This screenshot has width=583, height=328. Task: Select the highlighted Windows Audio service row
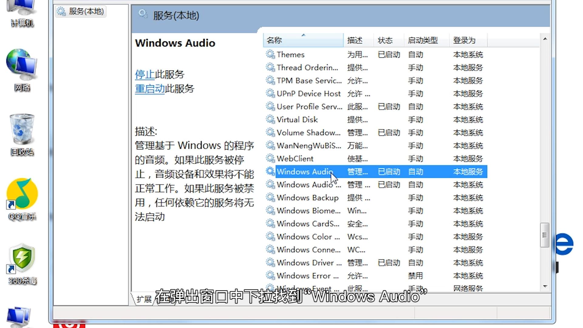pyautogui.click(x=305, y=172)
